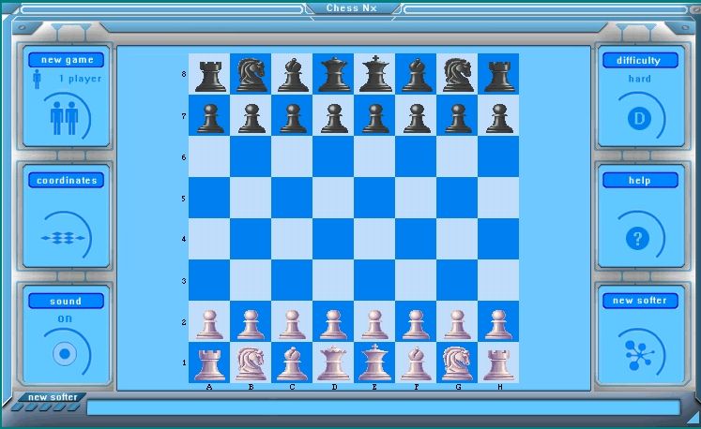Click the new game button
701x429 pixels.
click(x=67, y=60)
